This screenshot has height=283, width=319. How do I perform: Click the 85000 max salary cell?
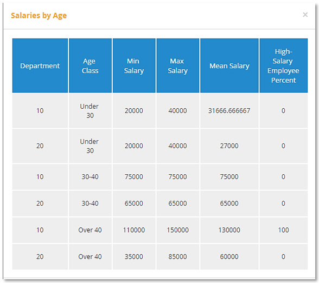pos(177,256)
